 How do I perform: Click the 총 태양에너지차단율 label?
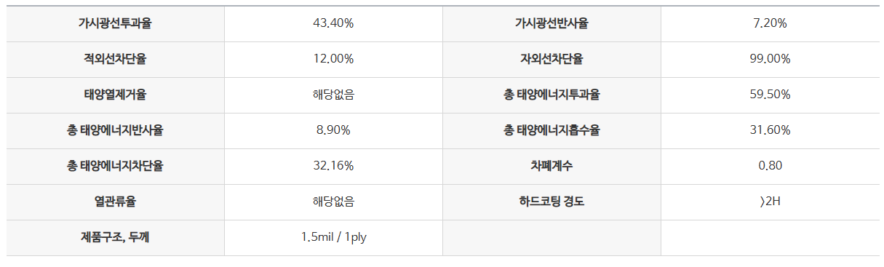pyautogui.click(x=115, y=166)
